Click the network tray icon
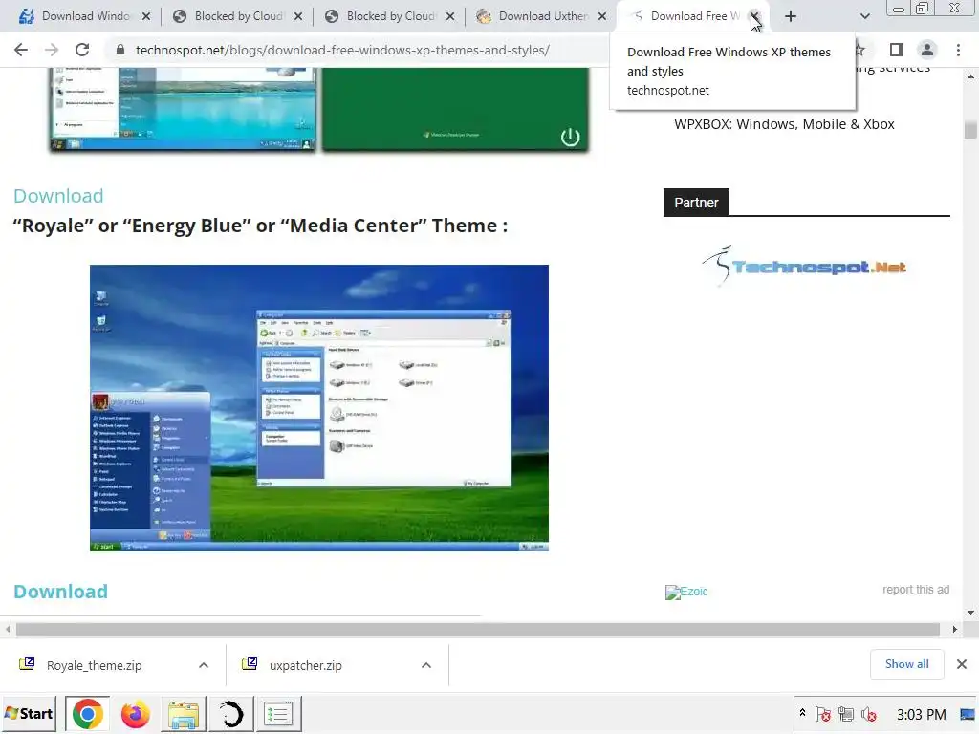The width and height of the screenshot is (979, 734). pos(846,713)
